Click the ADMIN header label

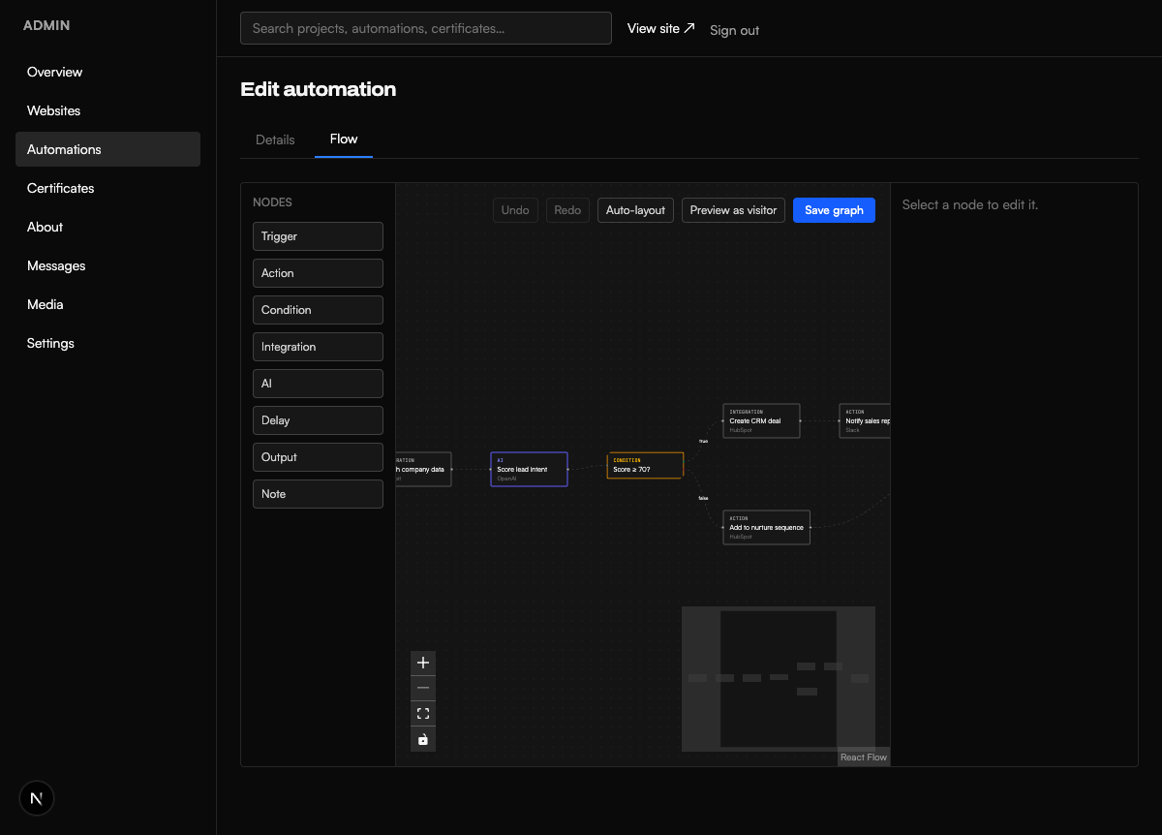46,25
